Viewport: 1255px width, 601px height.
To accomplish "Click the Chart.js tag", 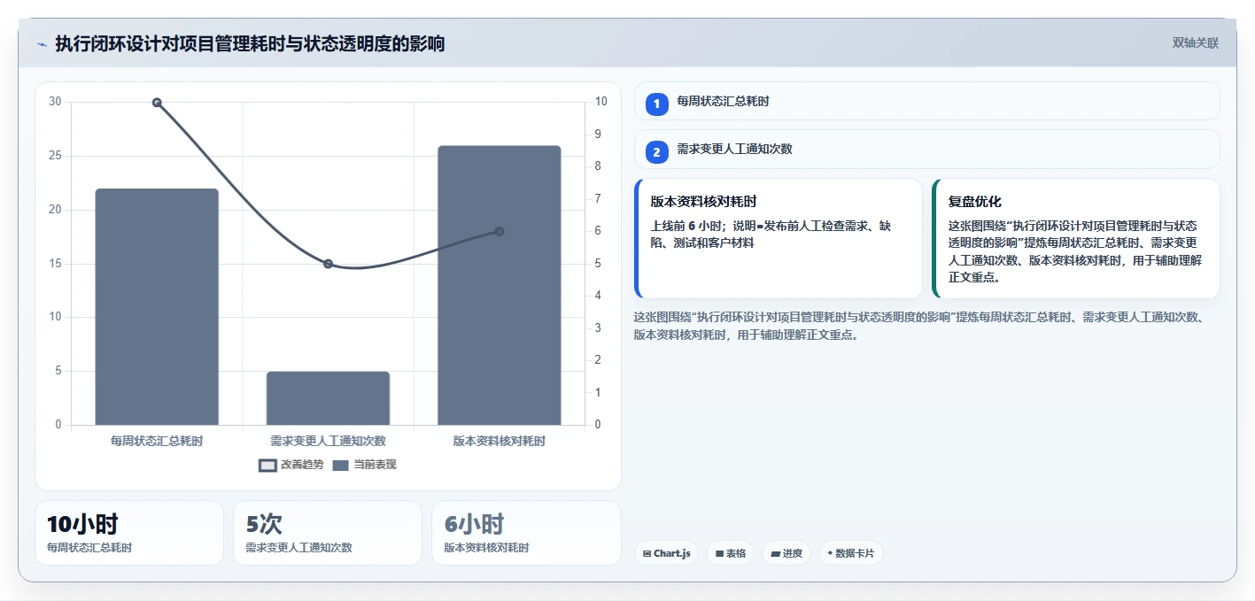I will [666, 553].
